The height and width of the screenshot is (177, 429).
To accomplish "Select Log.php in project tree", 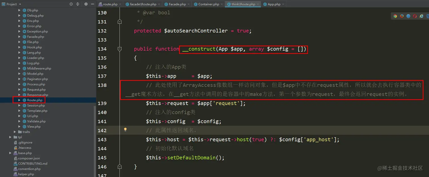I will pyautogui.click(x=33, y=63).
